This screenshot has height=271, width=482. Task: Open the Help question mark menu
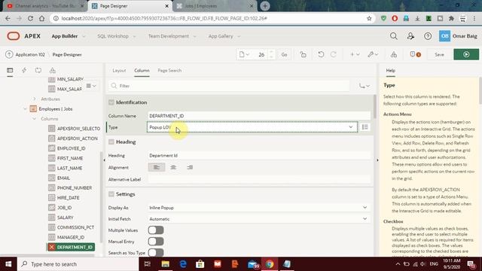[x=428, y=36]
